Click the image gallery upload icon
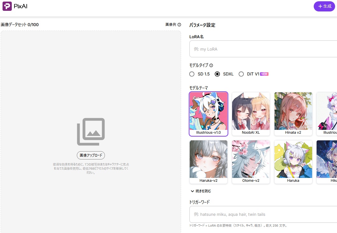337x233 pixels. 91,132
